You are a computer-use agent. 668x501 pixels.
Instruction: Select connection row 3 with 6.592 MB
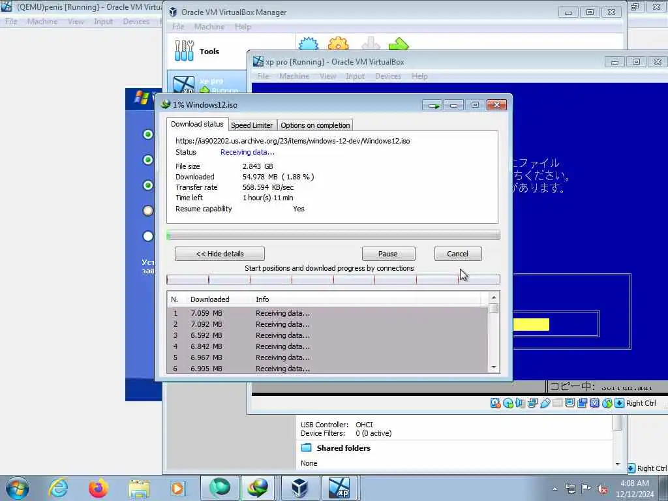[x=327, y=335]
